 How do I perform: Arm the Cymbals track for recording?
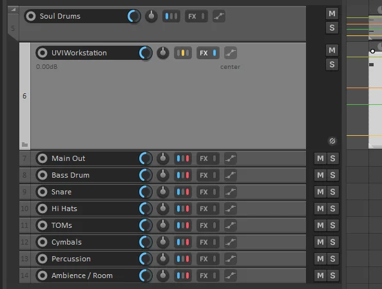[x=43, y=242]
